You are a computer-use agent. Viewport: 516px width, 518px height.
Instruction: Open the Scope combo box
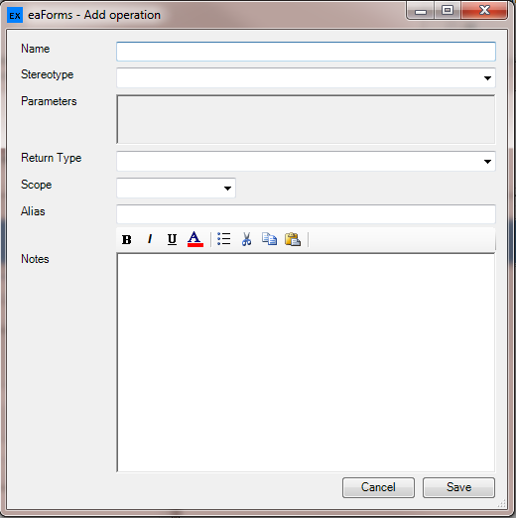(176, 188)
